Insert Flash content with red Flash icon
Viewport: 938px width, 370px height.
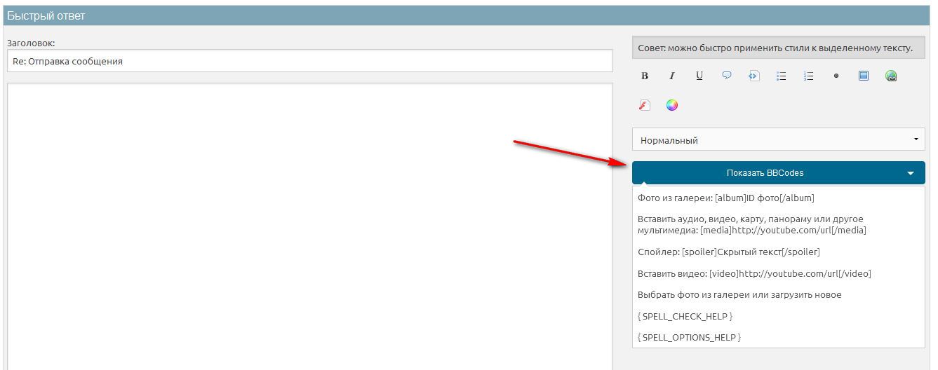pyautogui.click(x=645, y=106)
